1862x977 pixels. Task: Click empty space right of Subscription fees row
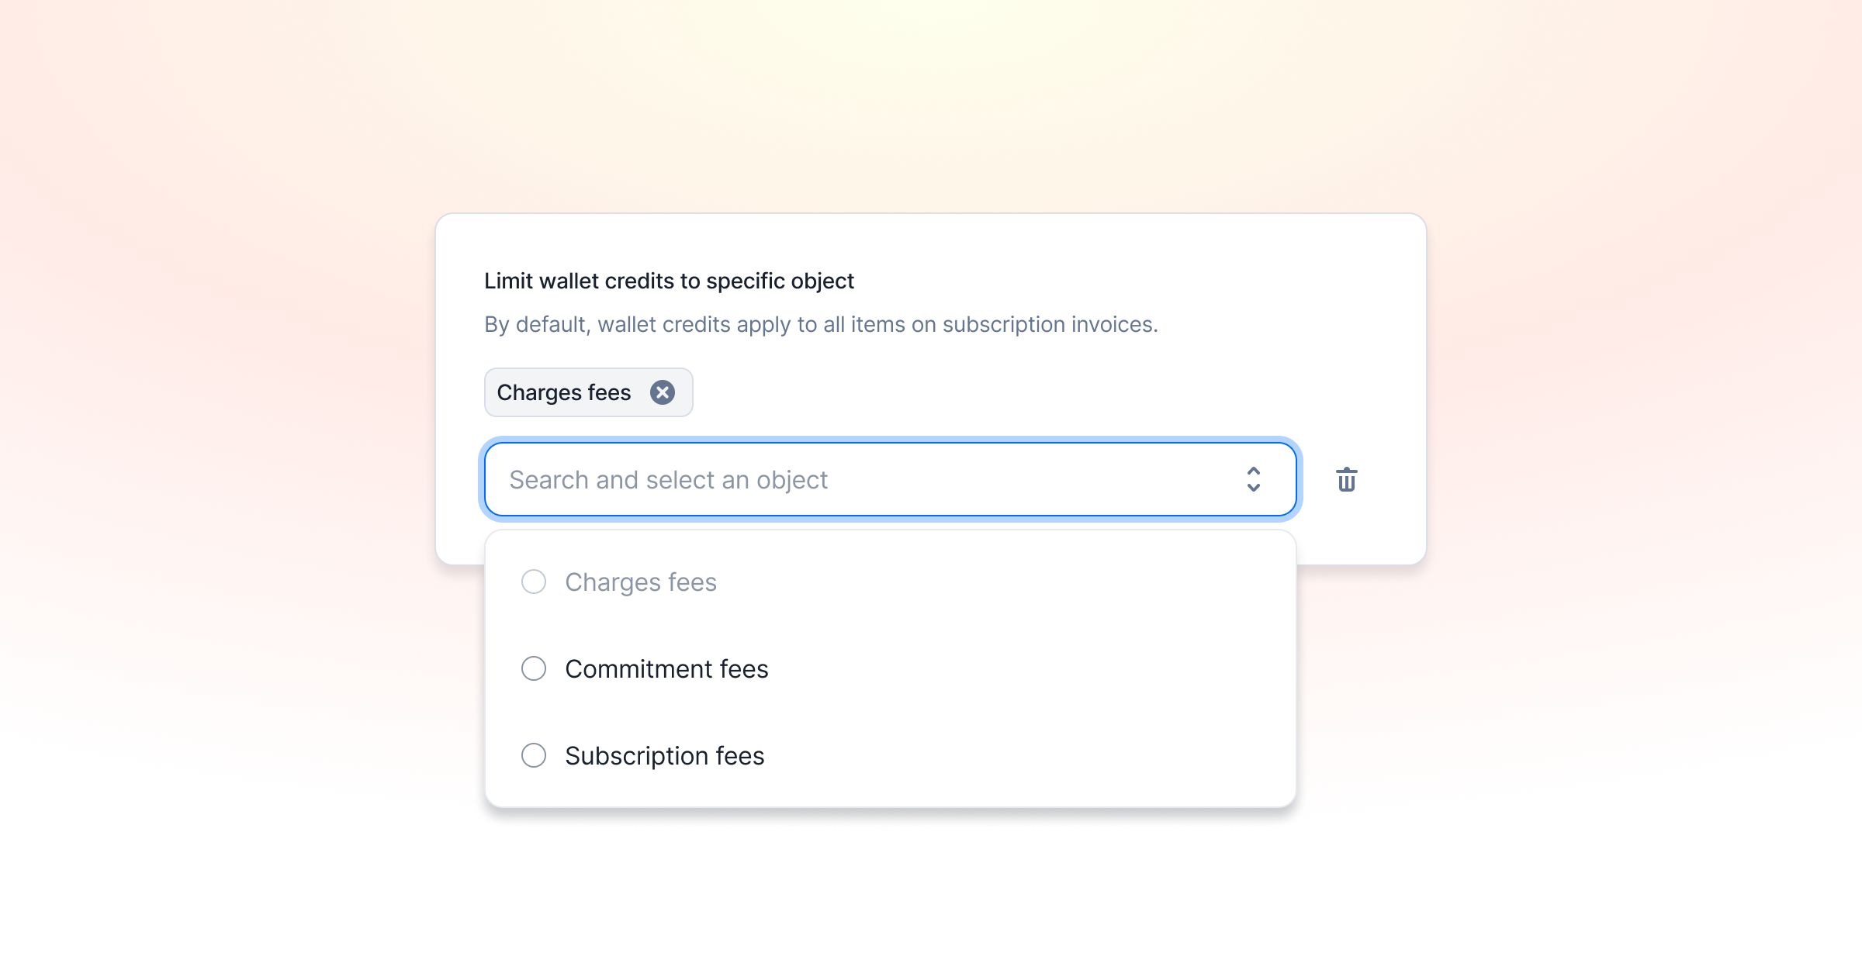(x=1032, y=755)
